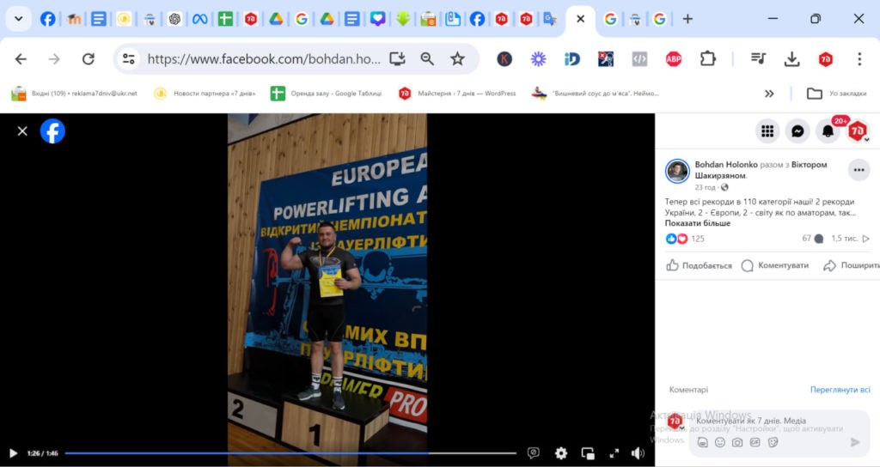Open the Переглянути всі comments link

pos(840,390)
